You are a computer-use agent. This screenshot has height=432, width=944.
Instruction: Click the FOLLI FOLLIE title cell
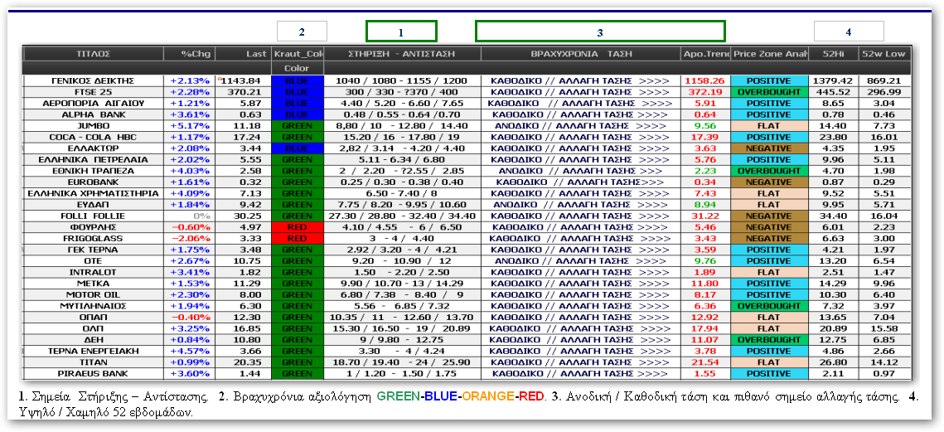pos(94,216)
